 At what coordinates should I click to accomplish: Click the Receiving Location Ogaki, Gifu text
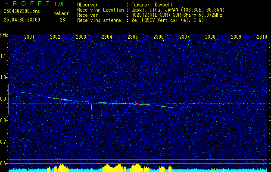[178, 10]
